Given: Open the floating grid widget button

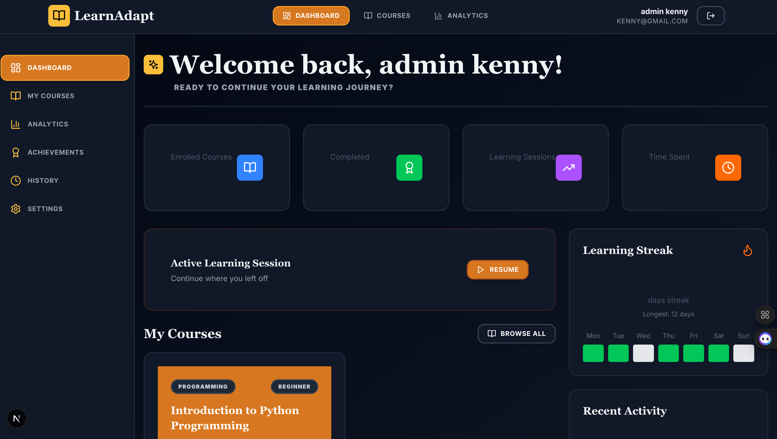Looking at the screenshot, I should [765, 315].
